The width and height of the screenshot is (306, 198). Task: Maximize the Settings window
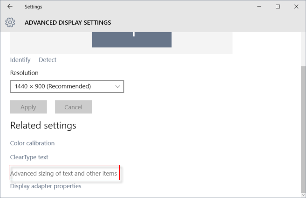278,7
